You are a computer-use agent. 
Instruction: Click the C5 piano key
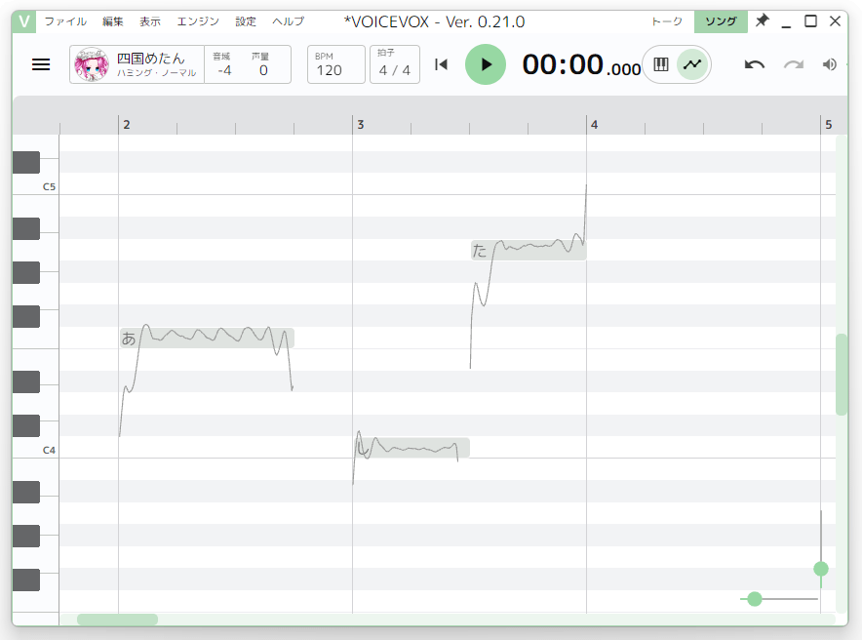tap(36, 183)
